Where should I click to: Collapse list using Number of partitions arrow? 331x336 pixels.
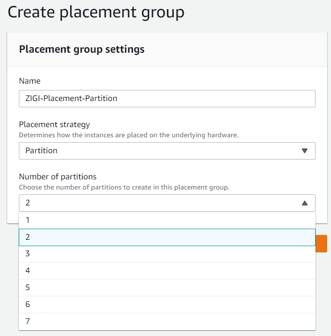click(x=304, y=203)
